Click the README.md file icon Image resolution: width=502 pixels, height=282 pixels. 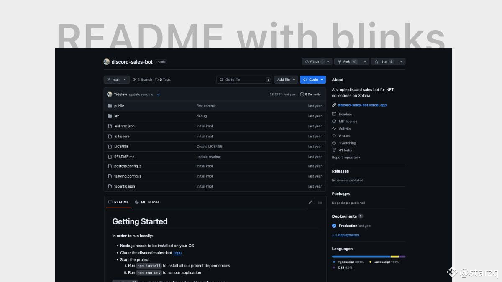click(110, 157)
